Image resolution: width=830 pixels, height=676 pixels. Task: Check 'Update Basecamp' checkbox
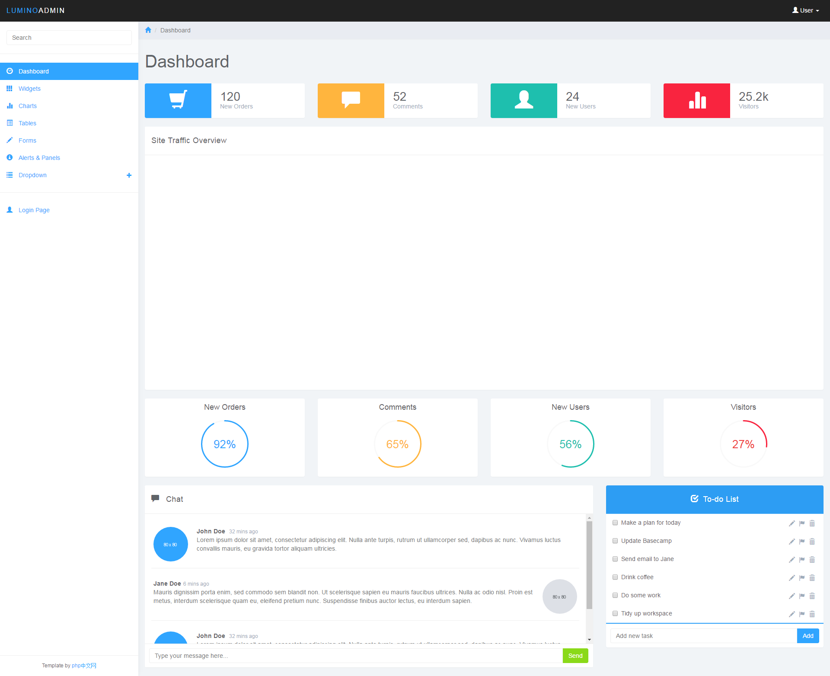(615, 541)
